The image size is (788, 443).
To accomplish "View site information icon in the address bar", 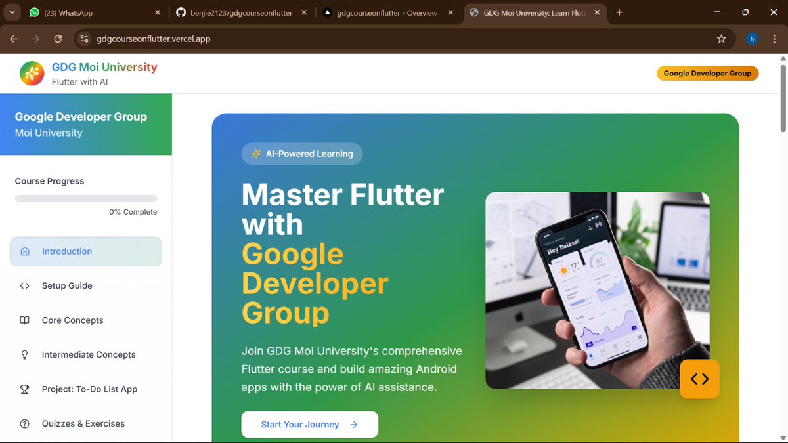I will pyautogui.click(x=84, y=39).
